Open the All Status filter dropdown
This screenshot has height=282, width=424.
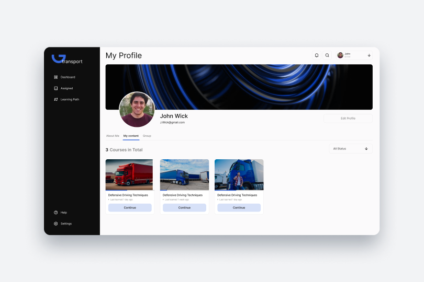[x=350, y=149]
